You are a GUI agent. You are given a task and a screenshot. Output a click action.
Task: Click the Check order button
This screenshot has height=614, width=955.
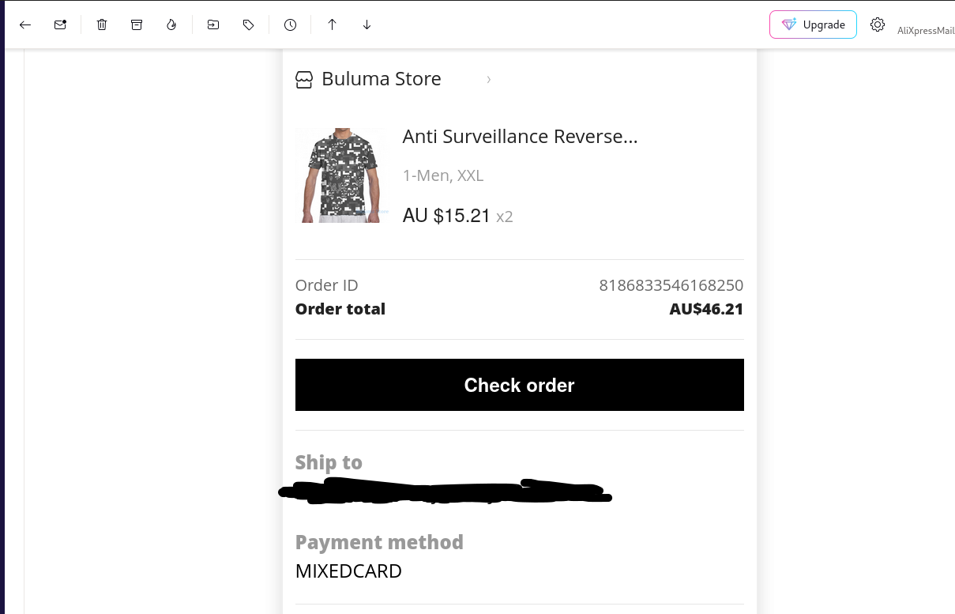click(519, 385)
